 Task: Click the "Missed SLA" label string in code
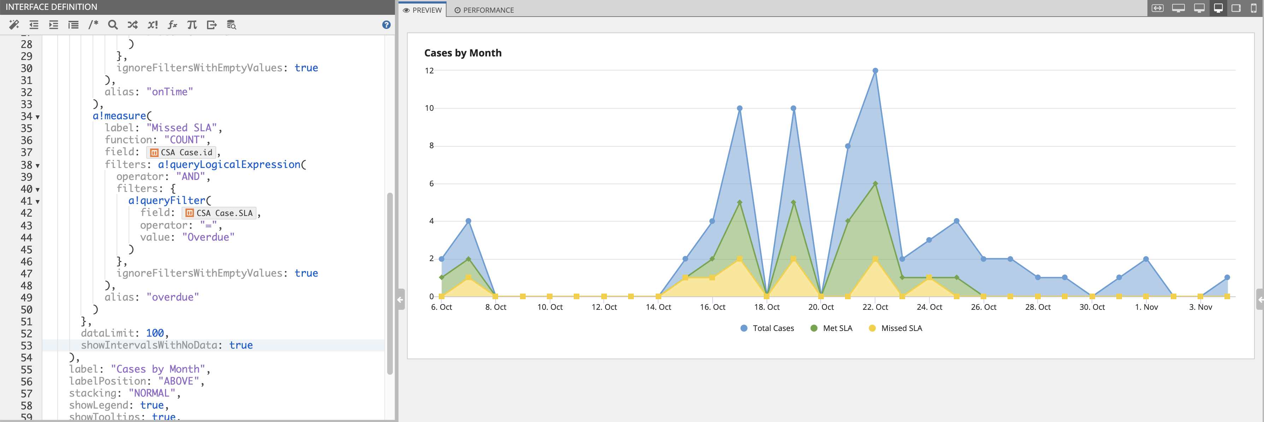click(182, 128)
